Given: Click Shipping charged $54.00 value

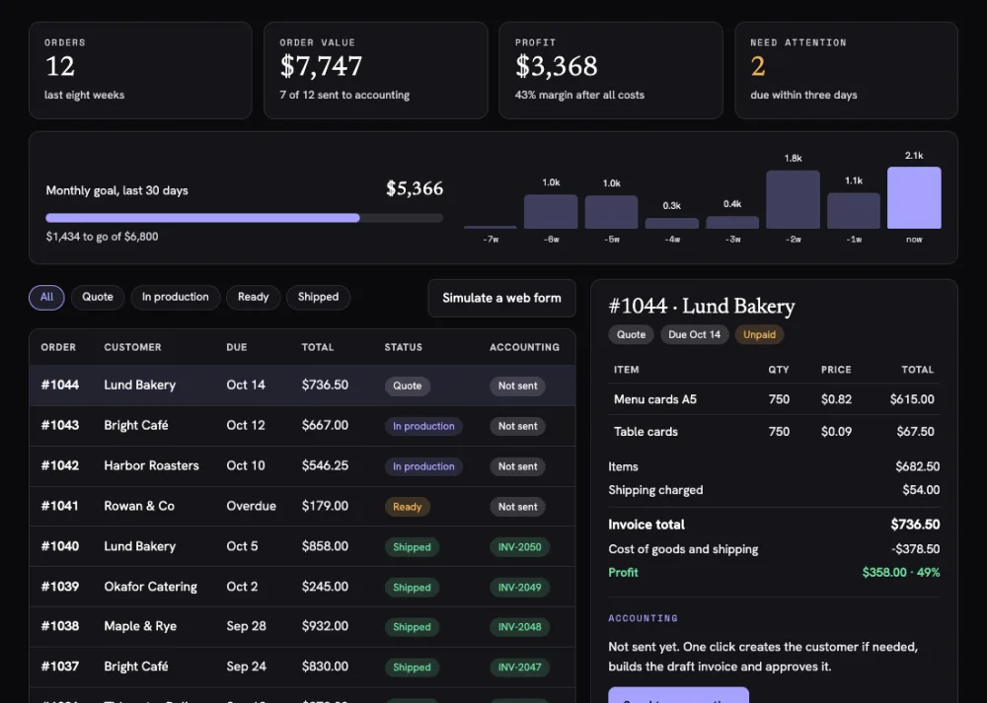Looking at the screenshot, I should pyautogui.click(x=921, y=490).
